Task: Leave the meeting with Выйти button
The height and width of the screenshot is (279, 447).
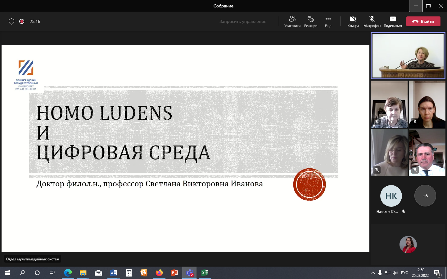Action: click(x=423, y=21)
